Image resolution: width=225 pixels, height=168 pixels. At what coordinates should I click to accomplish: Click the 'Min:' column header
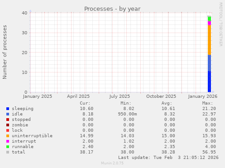pos(126,103)
